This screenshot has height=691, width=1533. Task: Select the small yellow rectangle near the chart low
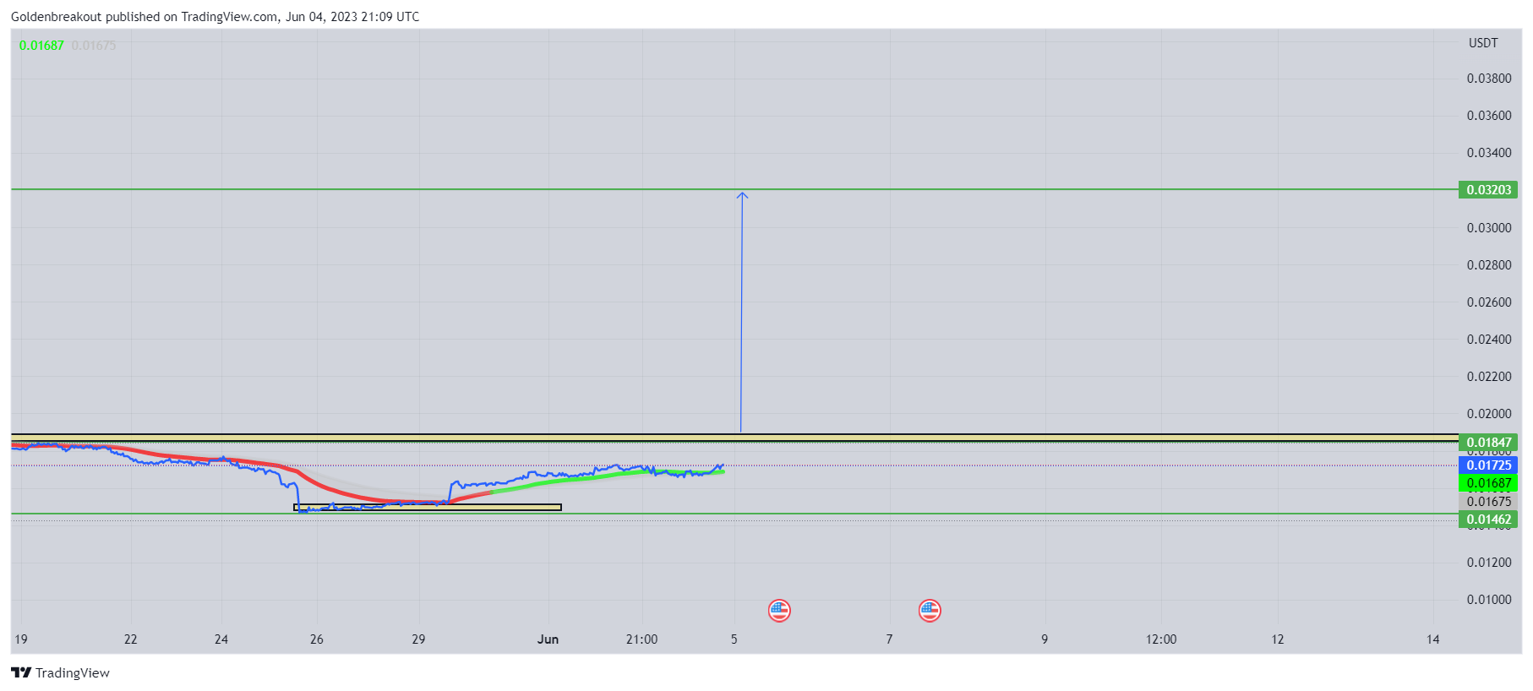(x=428, y=508)
